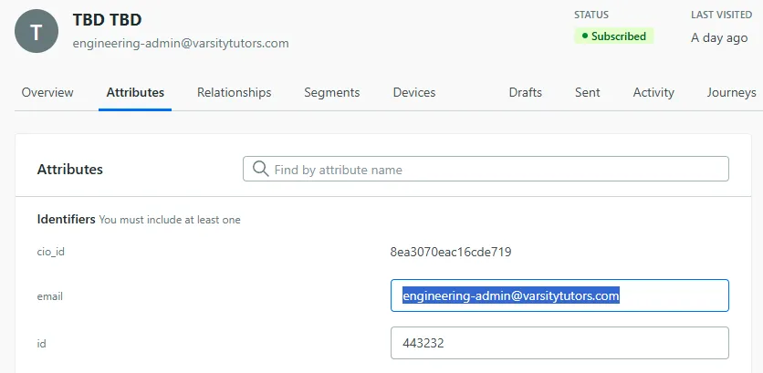The height and width of the screenshot is (373, 763).
Task: Open the Sent tab
Action: (587, 92)
